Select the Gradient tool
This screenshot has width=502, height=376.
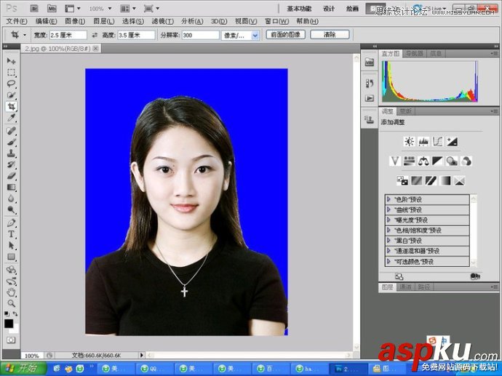pos(11,187)
